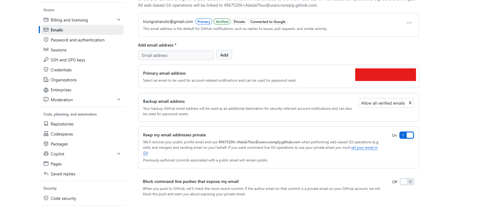486x208 pixels.
Task: Focus the Email address input field
Action: pos(176,55)
